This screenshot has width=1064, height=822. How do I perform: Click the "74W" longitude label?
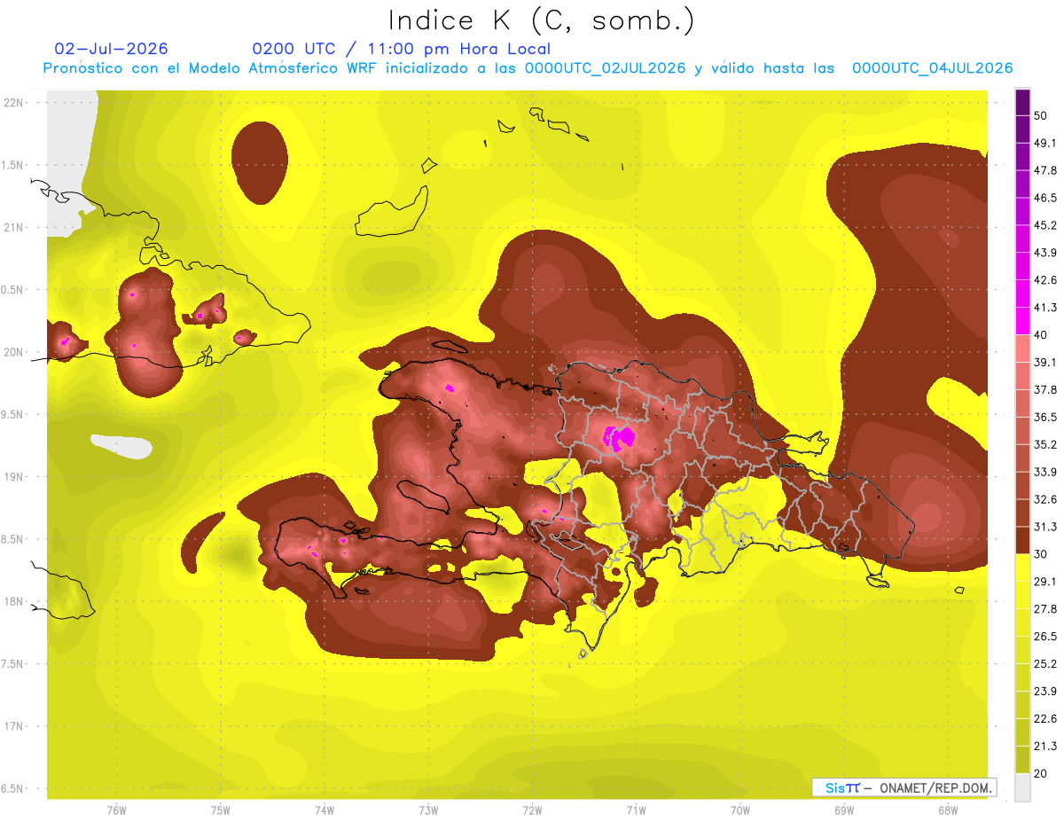325,810
